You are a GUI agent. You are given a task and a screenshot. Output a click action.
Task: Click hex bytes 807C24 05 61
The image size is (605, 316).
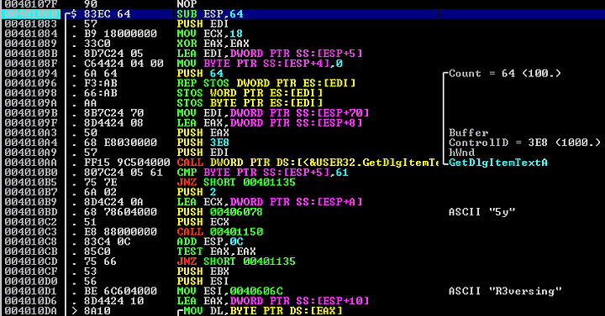click(x=124, y=173)
